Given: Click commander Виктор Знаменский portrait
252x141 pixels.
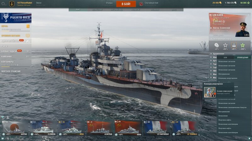Looking at the screenshot, I should [x=242, y=29].
